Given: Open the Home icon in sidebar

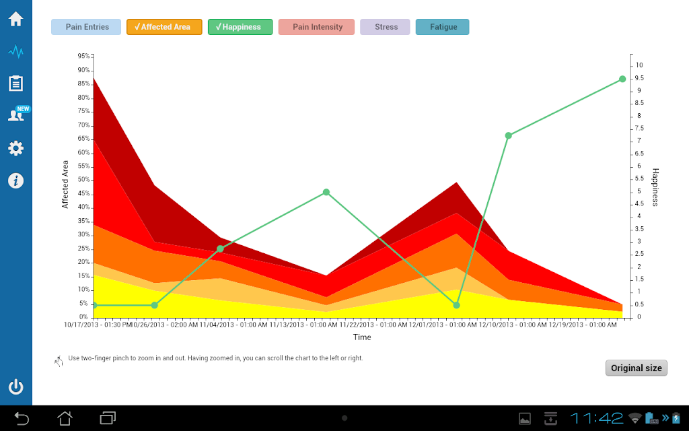Looking at the screenshot, I should (16, 19).
